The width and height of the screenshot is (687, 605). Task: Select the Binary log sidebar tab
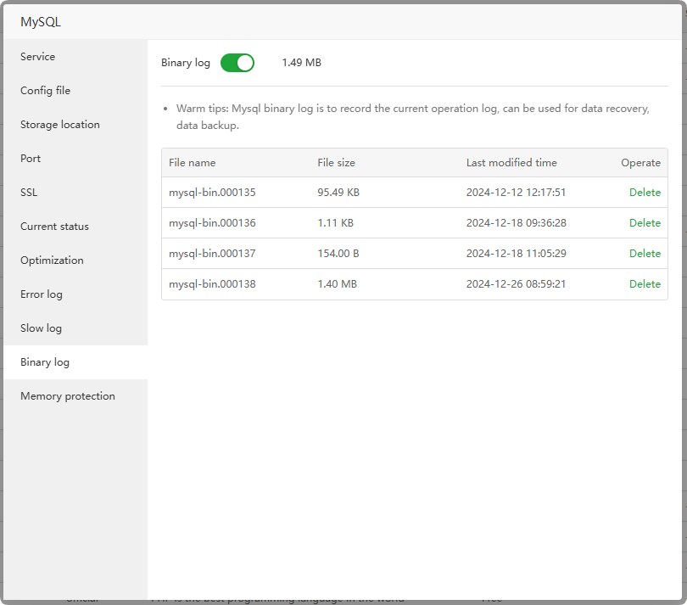[45, 362]
